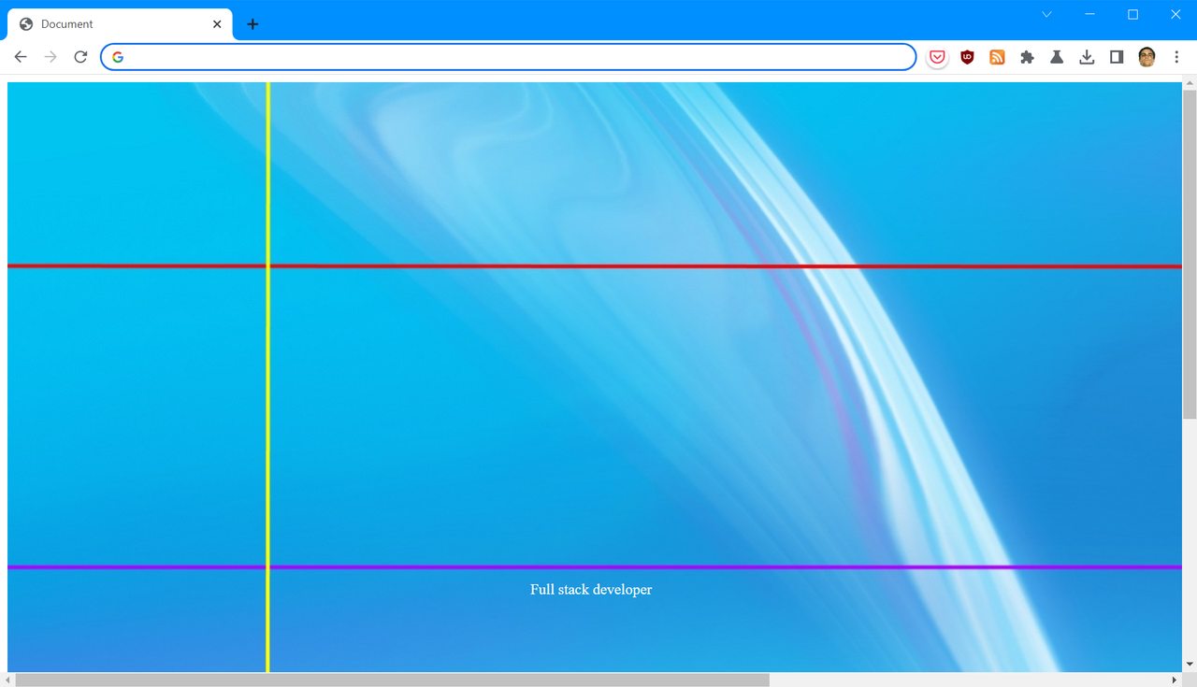The width and height of the screenshot is (1197, 687).
Task: Open the user profile avatar
Action: point(1147,57)
